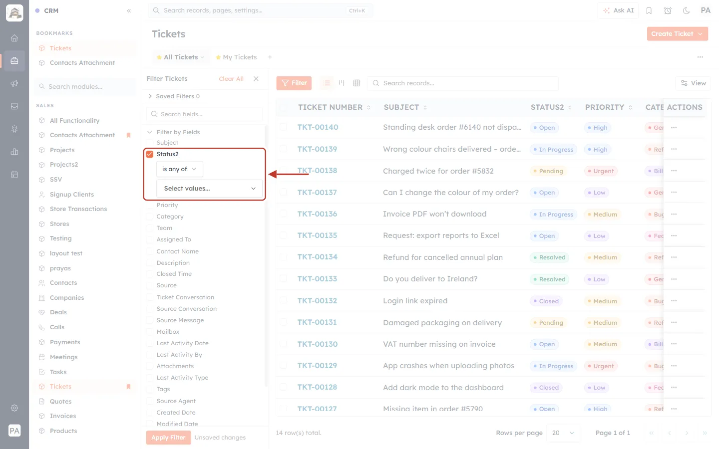Collapse the CRM sidebar with double-chevron icon
The height and width of the screenshot is (449, 719).
coord(129,10)
